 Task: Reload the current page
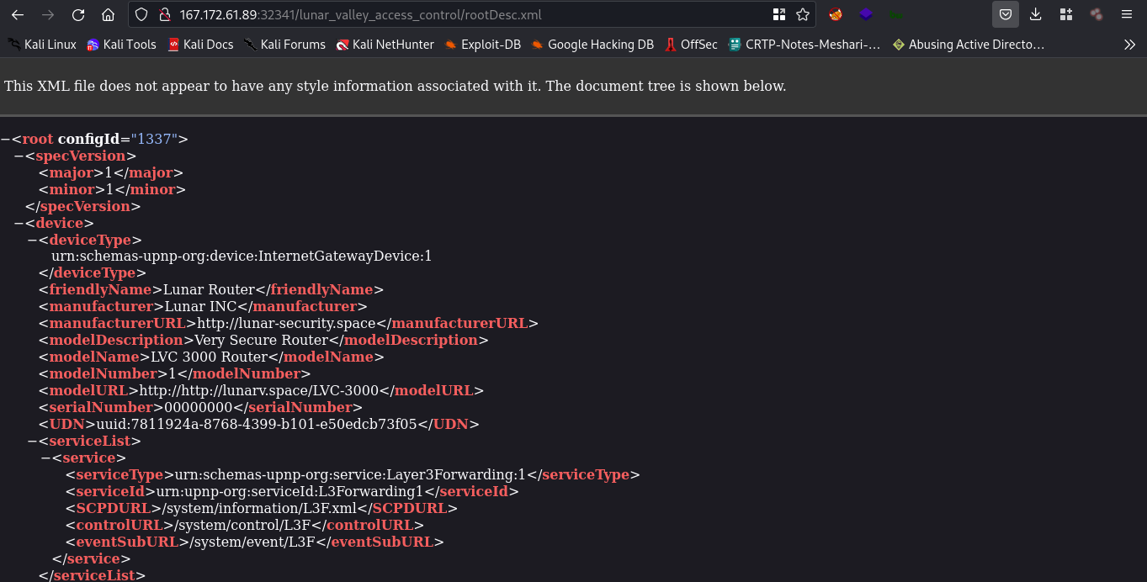pyautogui.click(x=78, y=14)
